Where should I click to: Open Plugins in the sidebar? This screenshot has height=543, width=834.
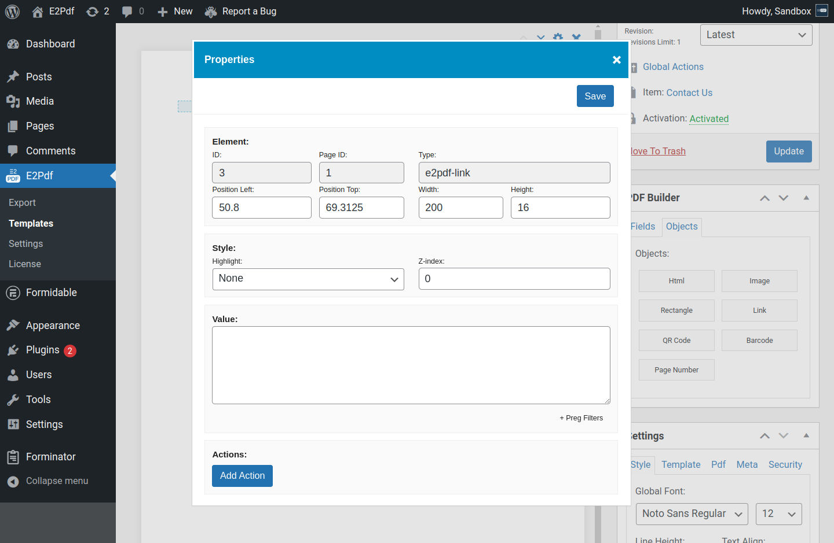coord(42,350)
